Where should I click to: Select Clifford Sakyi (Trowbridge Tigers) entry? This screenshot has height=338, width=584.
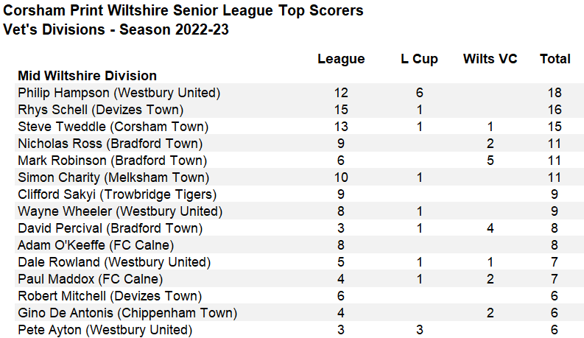click(116, 194)
